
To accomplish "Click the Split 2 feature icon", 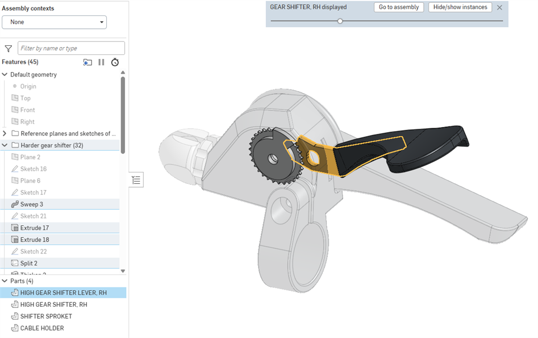I will [15, 263].
